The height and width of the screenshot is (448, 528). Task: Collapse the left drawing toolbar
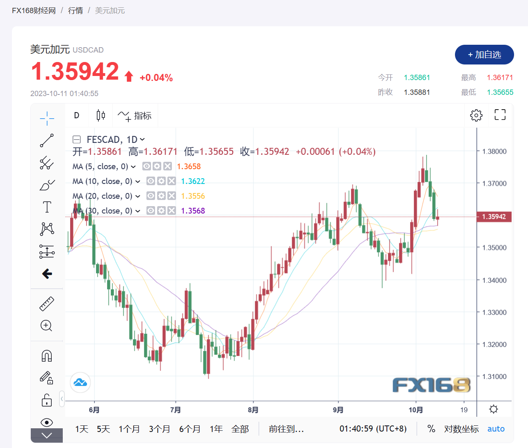[62, 398]
